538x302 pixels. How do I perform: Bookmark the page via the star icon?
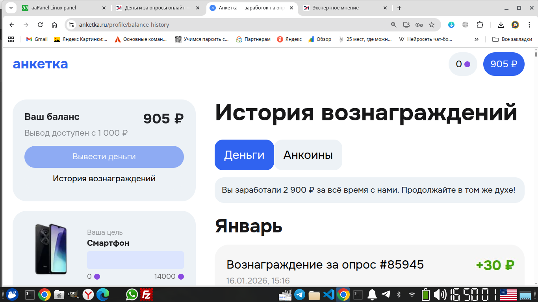coord(431,24)
